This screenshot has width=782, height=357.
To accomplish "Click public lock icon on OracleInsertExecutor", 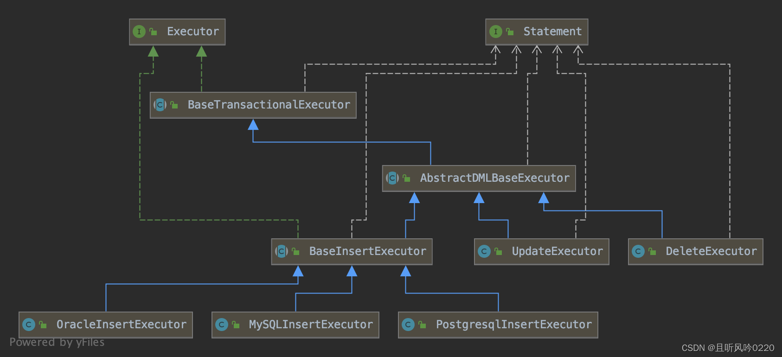I will click(43, 325).
